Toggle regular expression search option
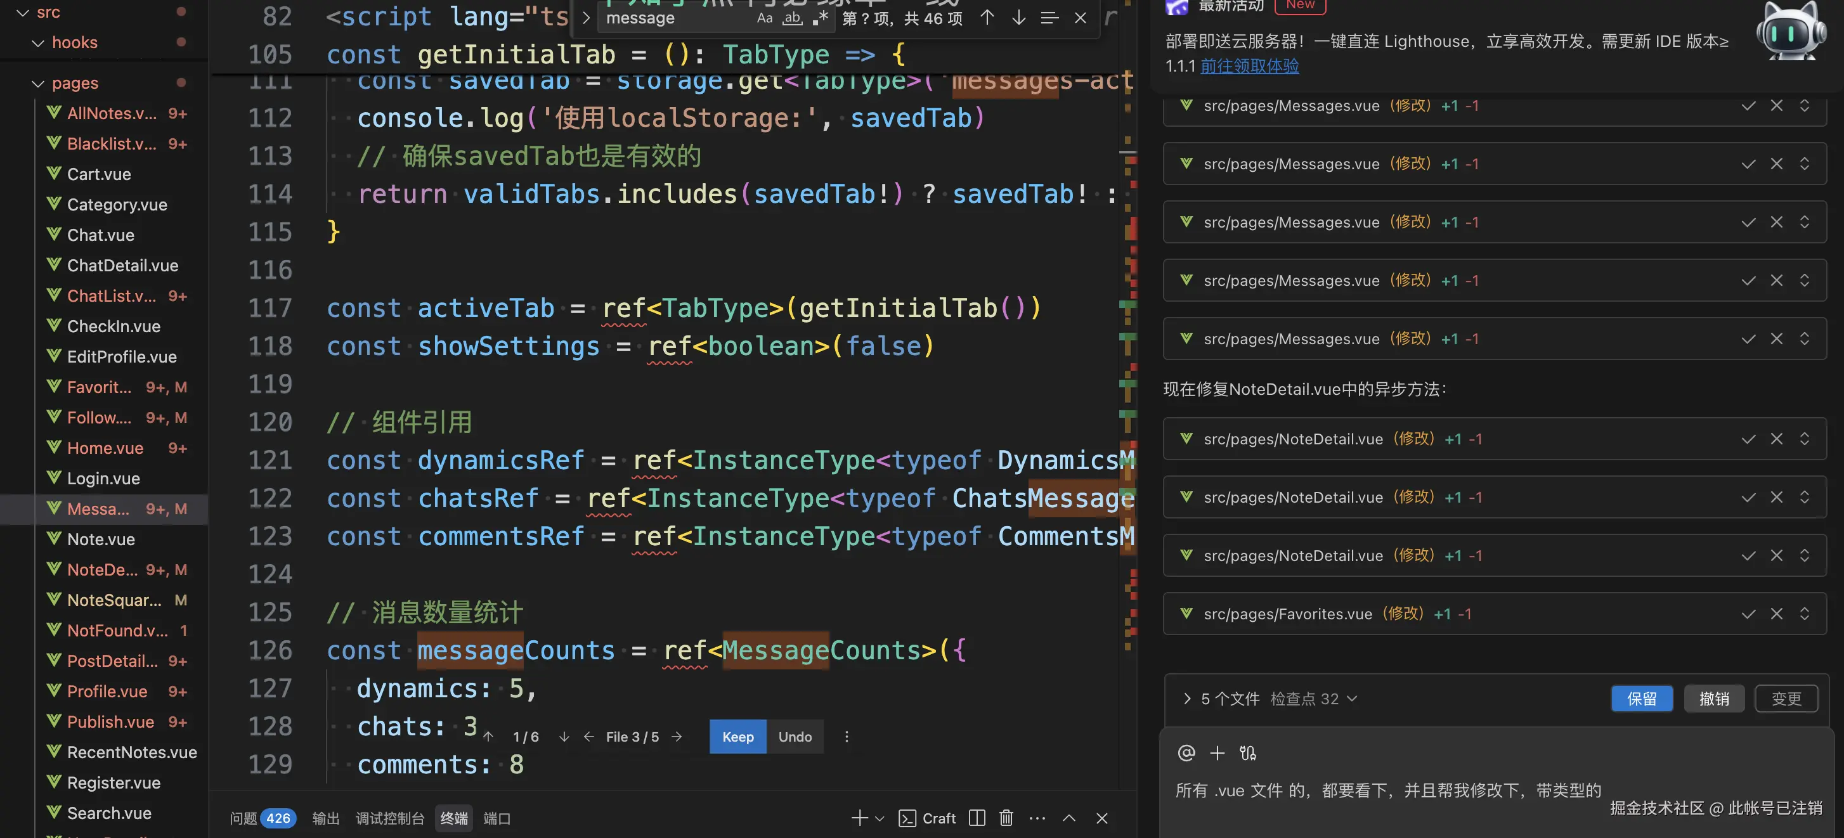 click(821, 18)
